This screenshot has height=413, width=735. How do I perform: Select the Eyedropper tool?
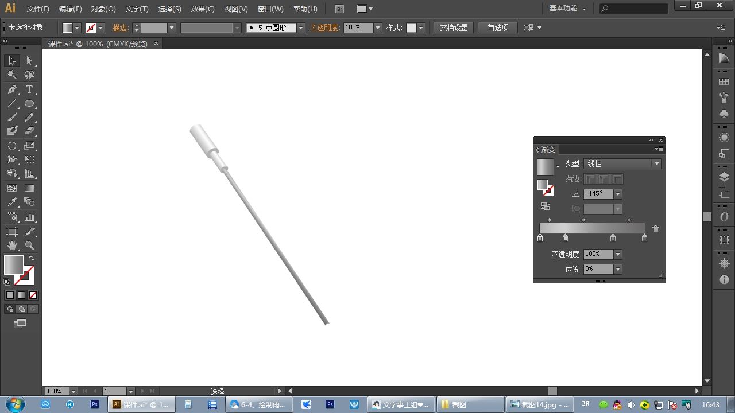tap(12, 202)
